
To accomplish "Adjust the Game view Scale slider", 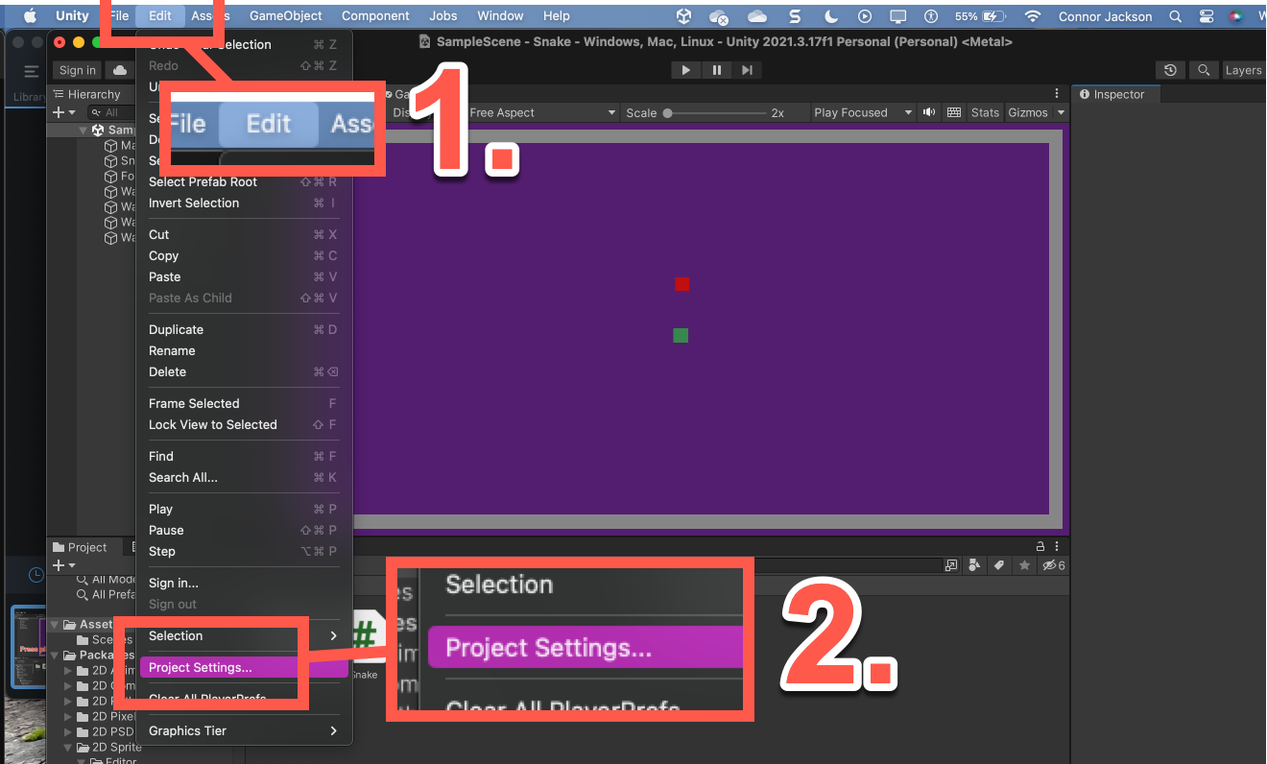I will click(x=715, y=112).
